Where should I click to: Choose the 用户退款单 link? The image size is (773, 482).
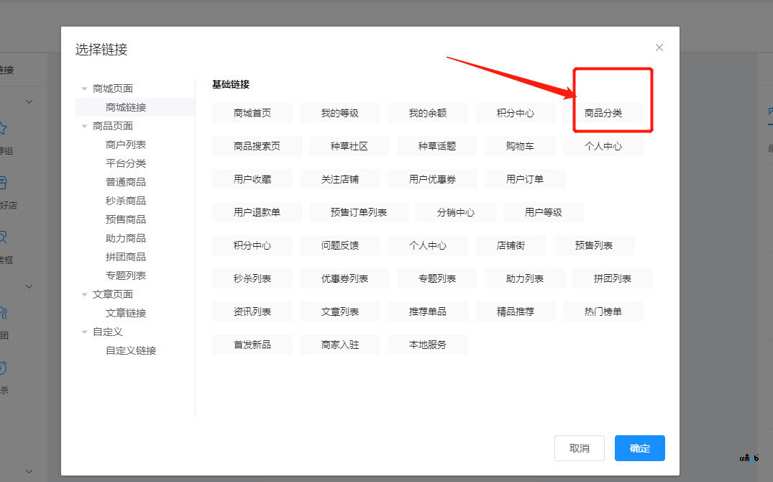[x=257, y=212]
